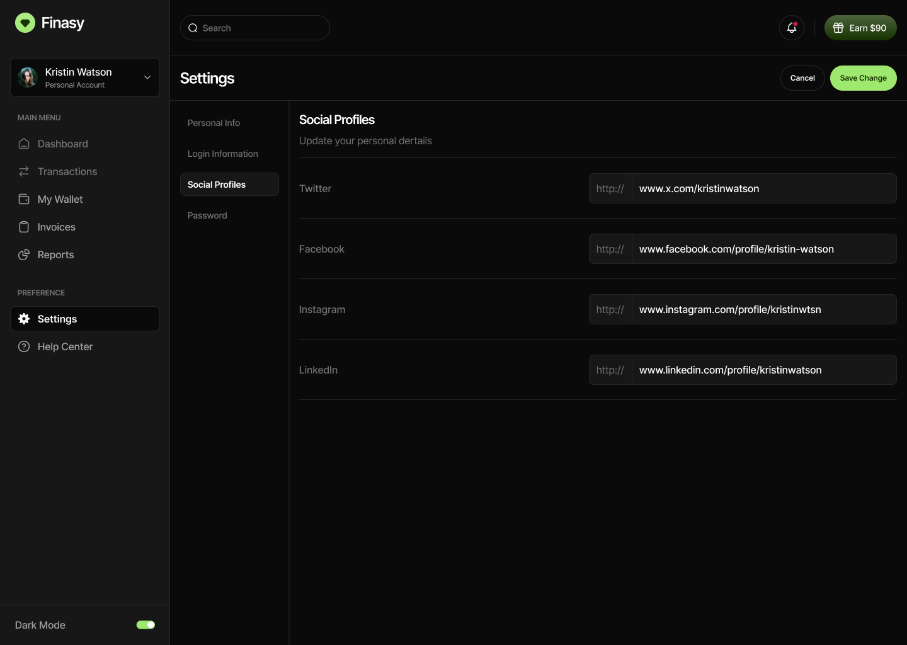Screen dimensions: 907x645
Task: Click the Invoices clipboard icon
Action: tap(24, 227)
